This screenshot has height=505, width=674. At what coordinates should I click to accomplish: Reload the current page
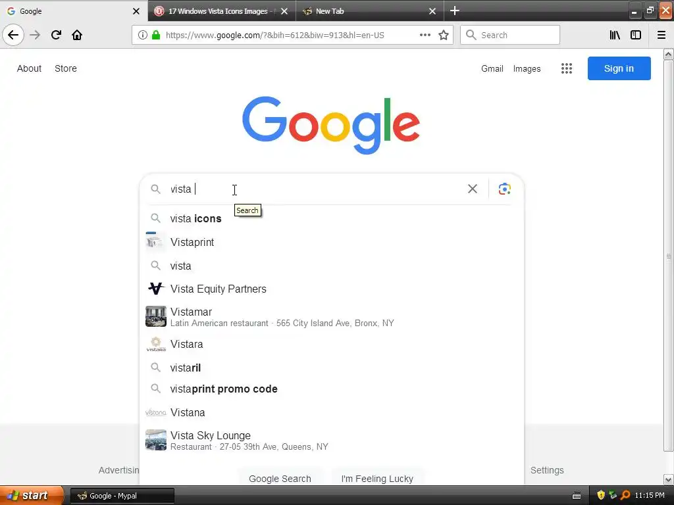(57, 35)
